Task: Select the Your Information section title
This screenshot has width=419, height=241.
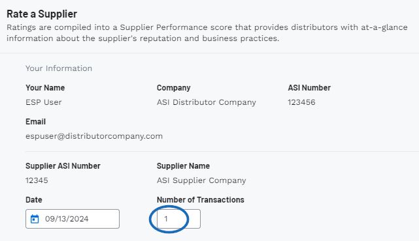Action: (59, 68)
